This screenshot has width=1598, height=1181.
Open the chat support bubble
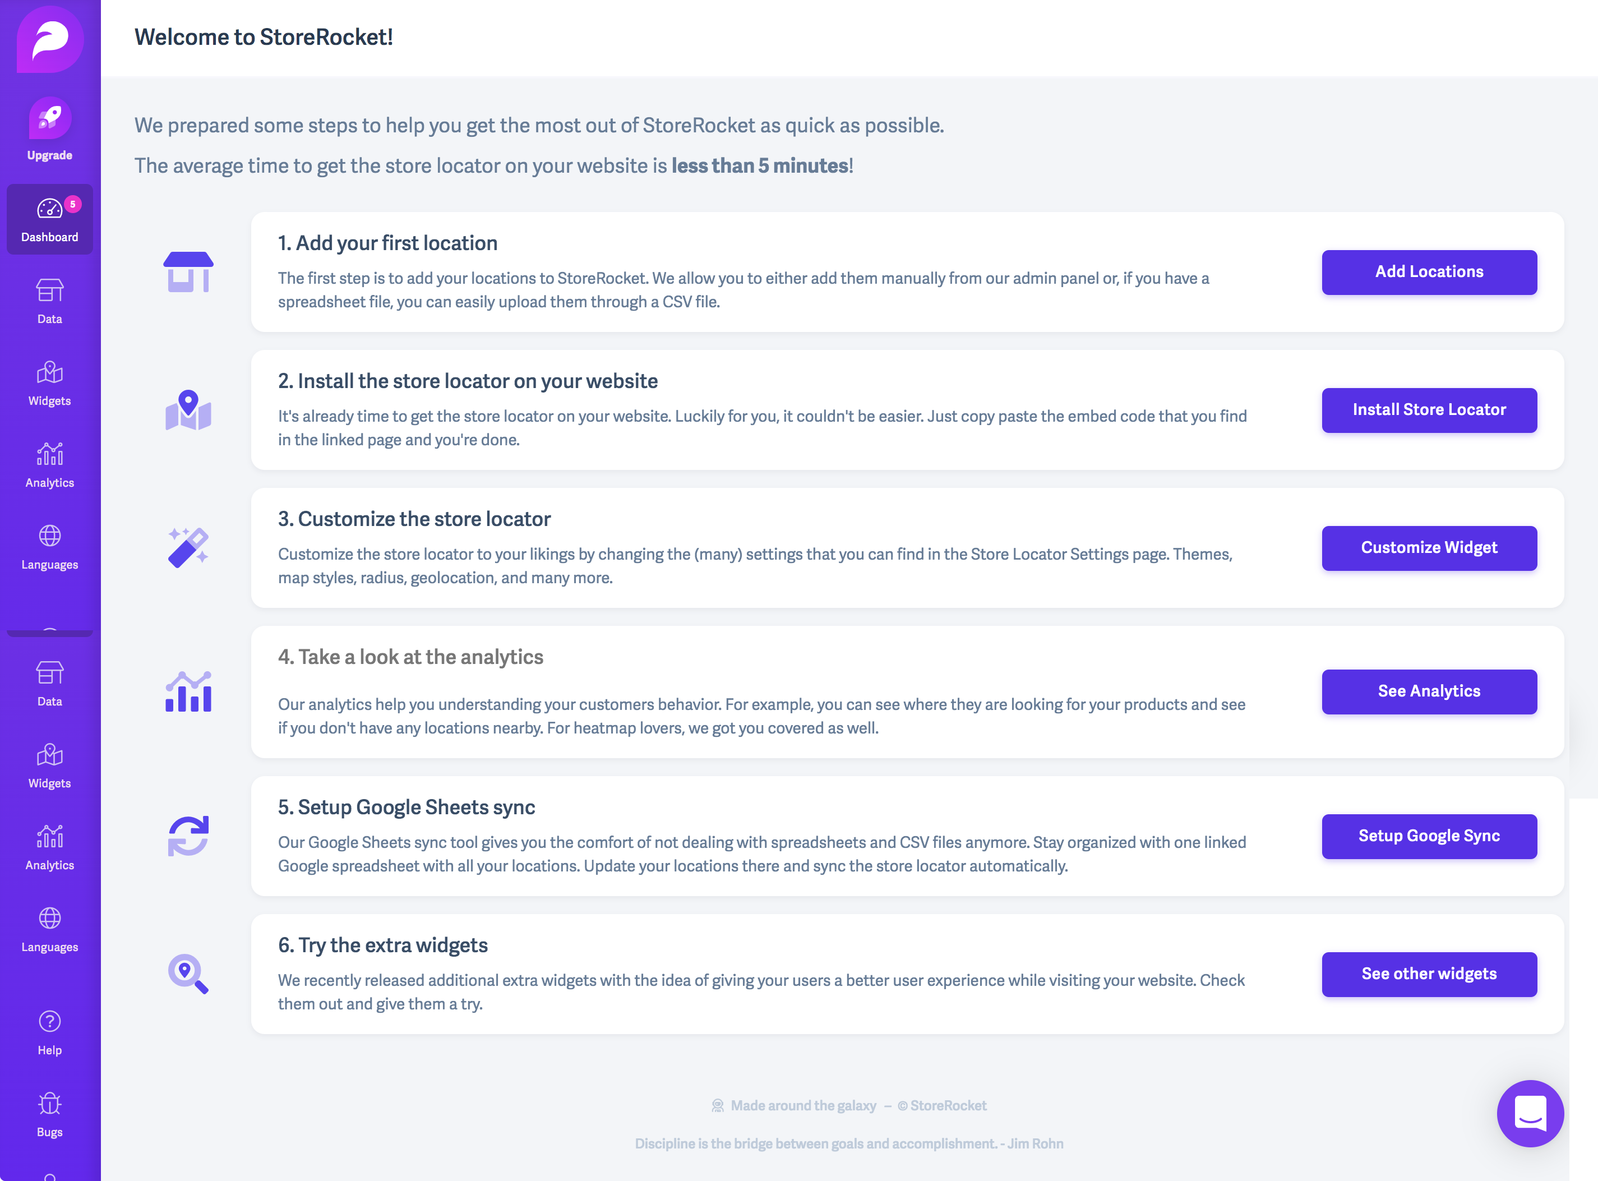pyautogui.click(x=1530, y=1114)
